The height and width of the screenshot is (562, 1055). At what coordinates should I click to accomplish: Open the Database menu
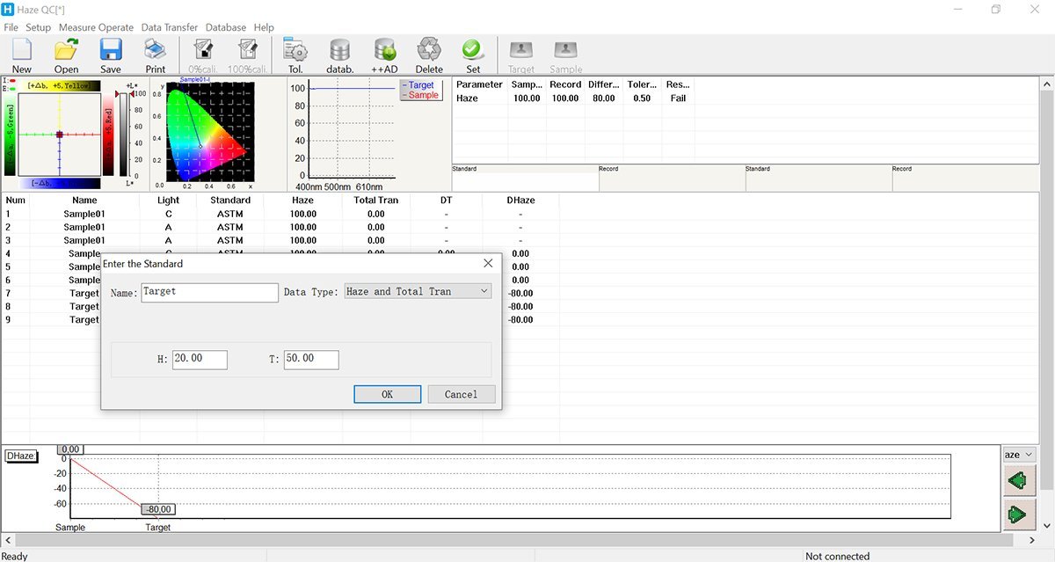pos(226,27)
